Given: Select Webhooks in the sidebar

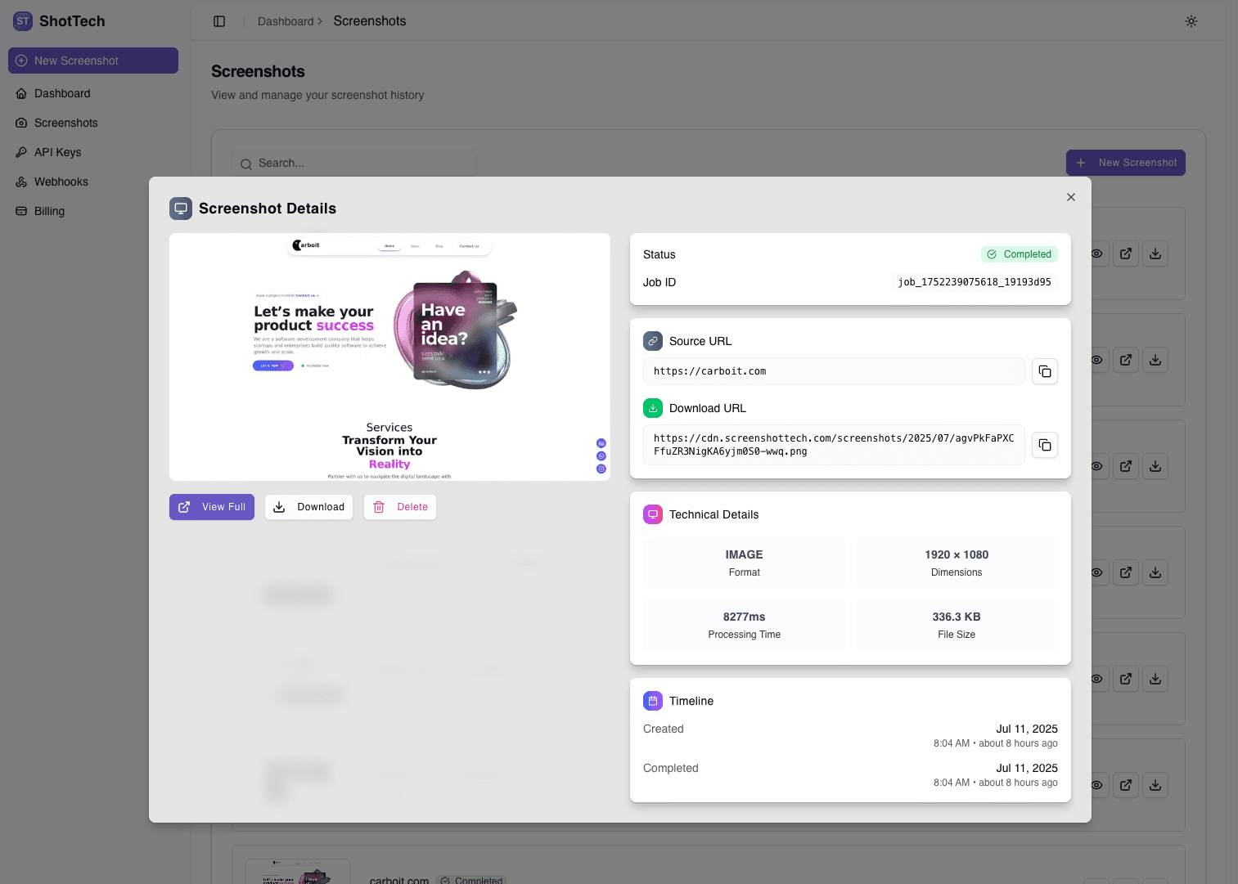Looking at the screenshot, I should coord(93,182).
